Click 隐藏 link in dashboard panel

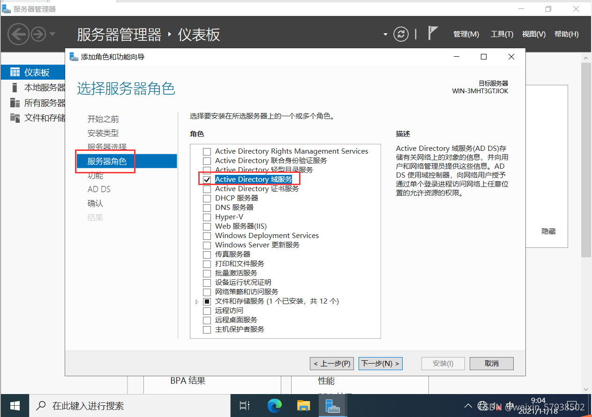[x=548, y=231]
